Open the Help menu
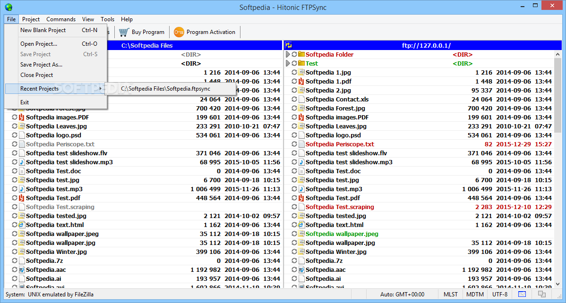Image resolution: width=566 pixels, height=303 pixels. (127, 19)
